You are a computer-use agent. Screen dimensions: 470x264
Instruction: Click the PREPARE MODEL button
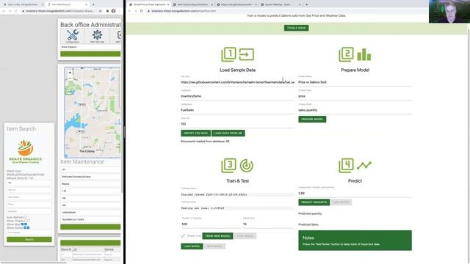(x=312, y=119)
